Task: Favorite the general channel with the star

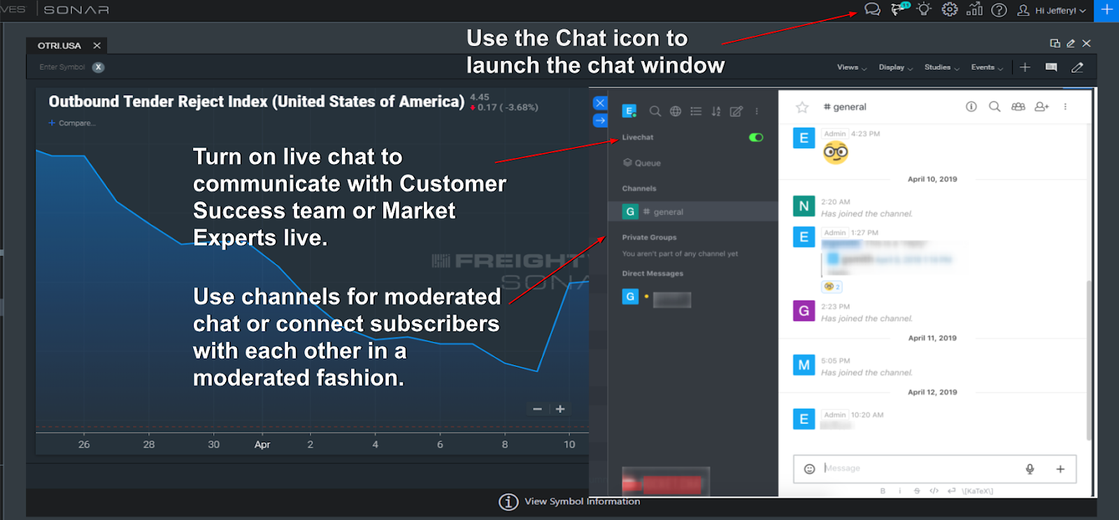Action: pos(802,107)
